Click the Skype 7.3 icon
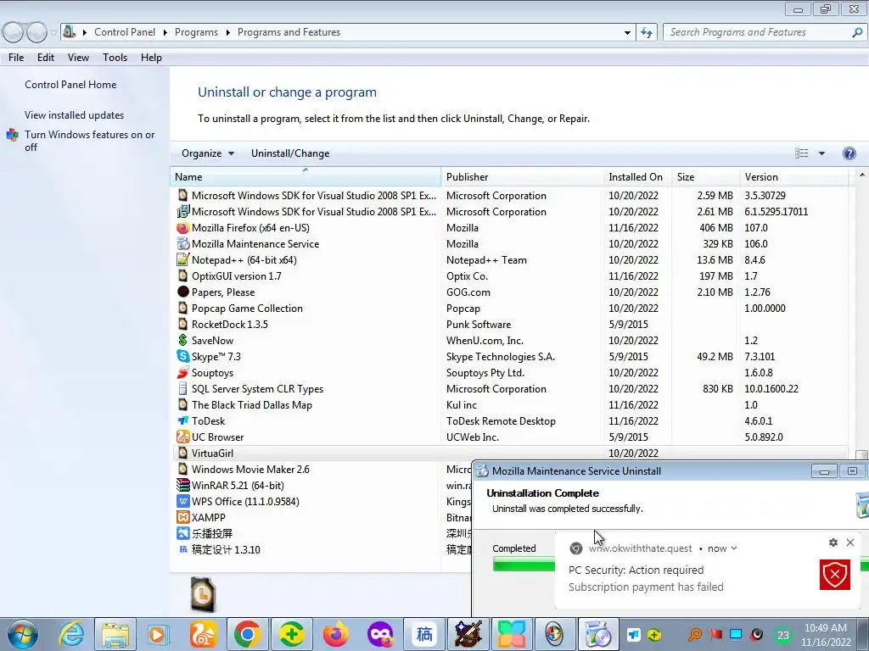The width and height of the screenshot is (869, 651). pyautogui.click(x=183, y=357)
